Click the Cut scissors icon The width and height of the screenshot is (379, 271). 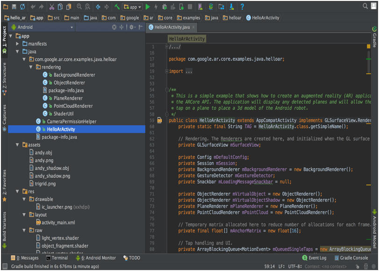point(52,7)
